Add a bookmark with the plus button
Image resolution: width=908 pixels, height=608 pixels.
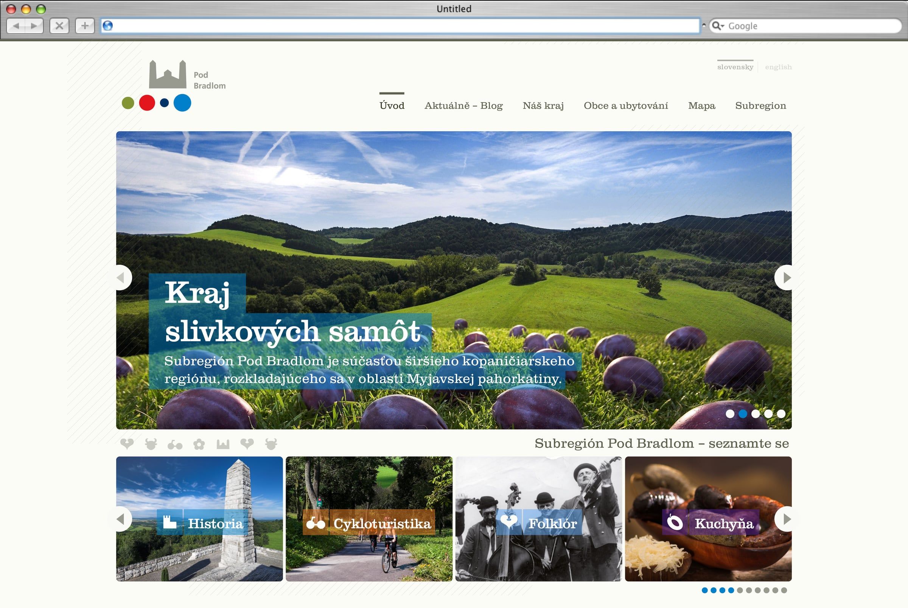[x=85, y=26]
